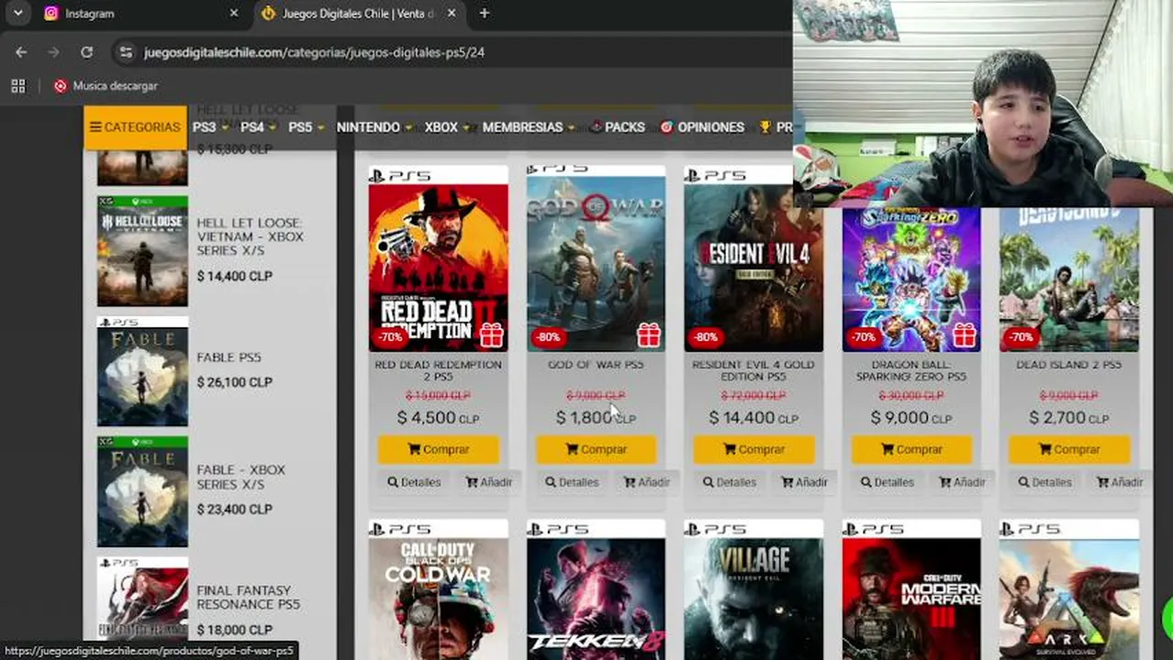Open Resident Evil Village cover image
The width and height of the screenshot is (1173, 660).
pyautogui.click(x=754, y=591)
